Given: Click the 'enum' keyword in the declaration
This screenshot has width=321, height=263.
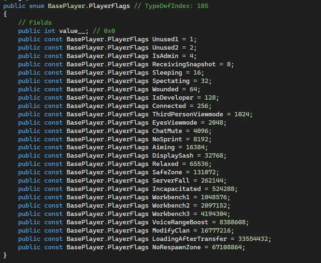Looking at the screenshot, I should [37, 6].
